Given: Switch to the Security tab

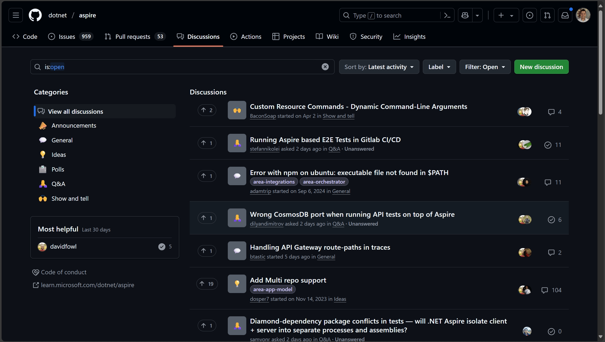Looking at the screenshot, I should (x=366, y=37).
